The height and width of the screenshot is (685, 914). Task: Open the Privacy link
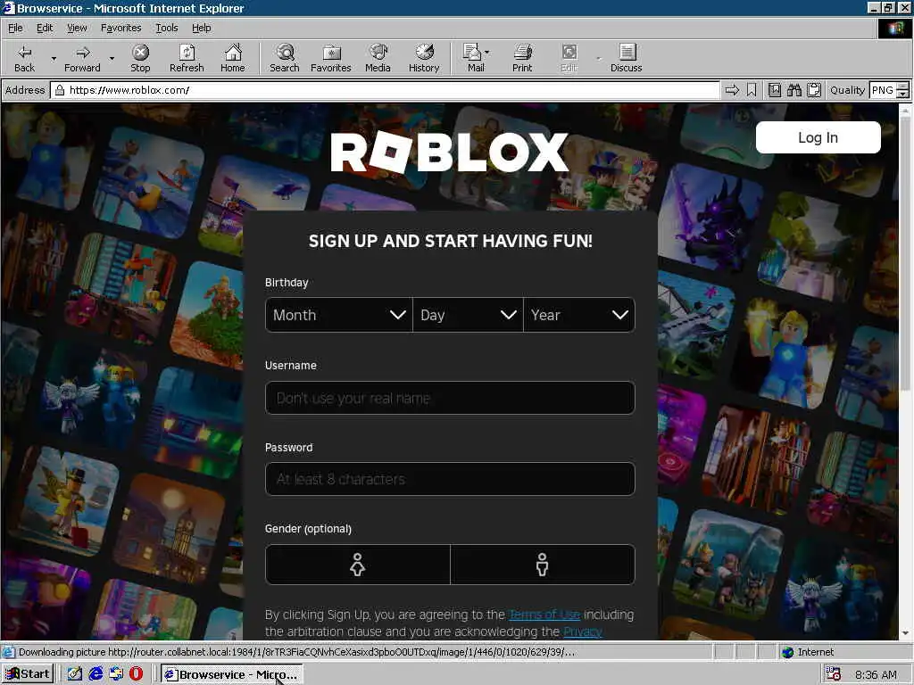(582, 631)
